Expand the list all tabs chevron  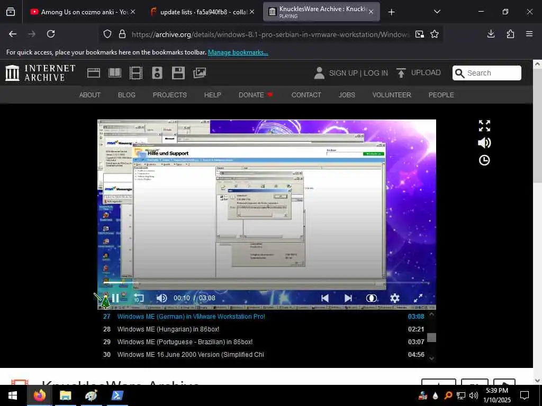click(x=437, y=12)
